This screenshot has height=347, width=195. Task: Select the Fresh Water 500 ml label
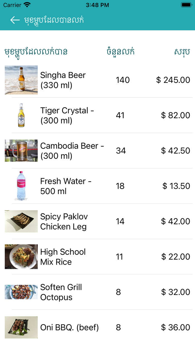(x=66, y=186)
